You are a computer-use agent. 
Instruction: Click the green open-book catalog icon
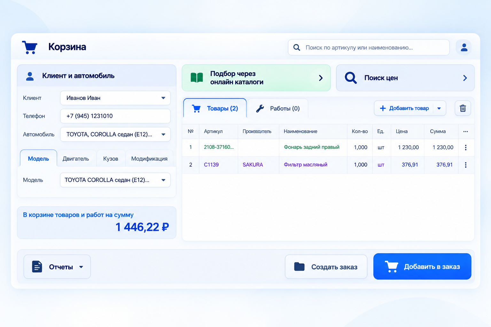tap(197, 78)
